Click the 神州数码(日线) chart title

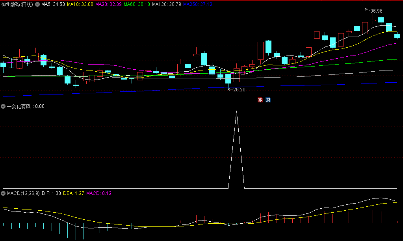[x=17, y=4]
